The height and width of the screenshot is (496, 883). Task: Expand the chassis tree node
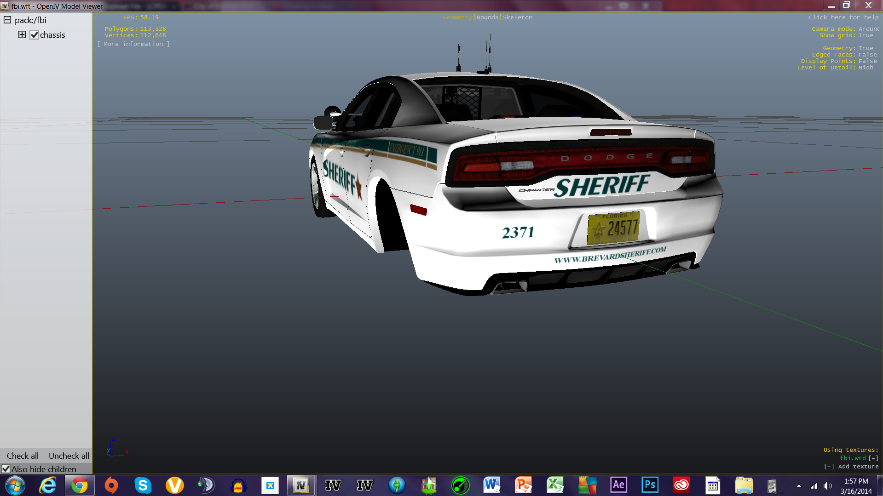pos(22,34)
